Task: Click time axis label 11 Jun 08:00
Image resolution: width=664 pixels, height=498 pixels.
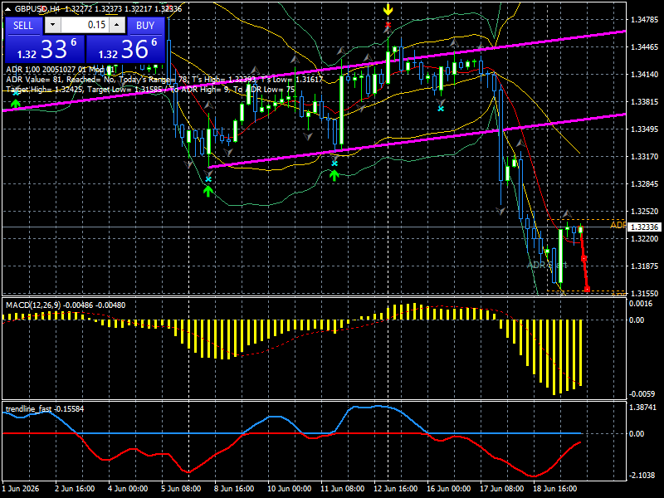Action: 342,488
